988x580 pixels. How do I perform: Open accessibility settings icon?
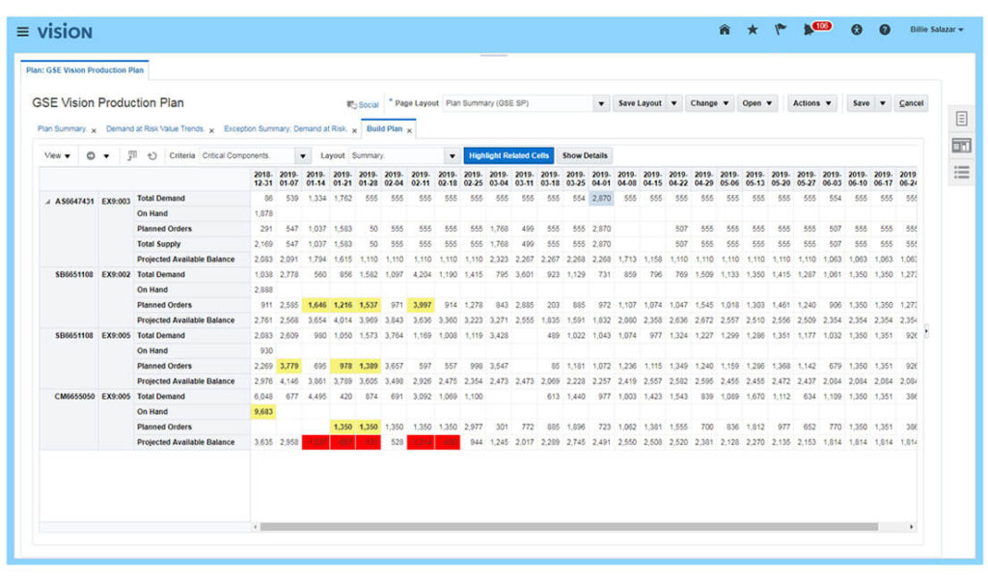click(857, 30)
